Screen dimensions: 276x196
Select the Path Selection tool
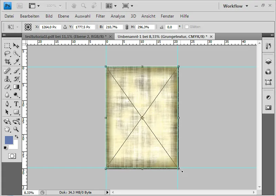tap(7, 112)
